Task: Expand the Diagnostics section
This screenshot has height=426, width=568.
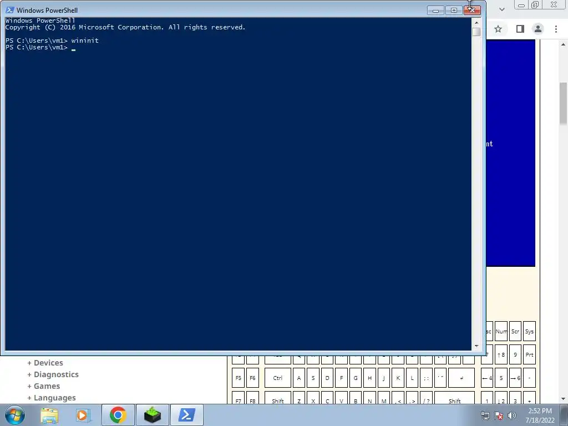Action: [x=53, y=374]
